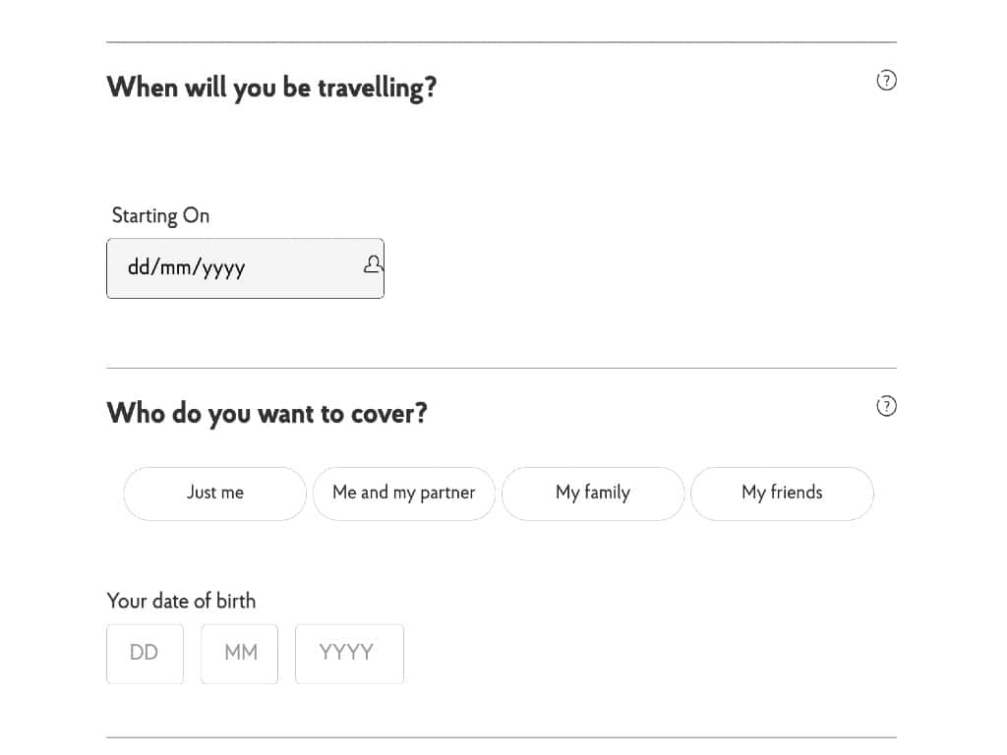This screenshot has width=1007, height=755.
Task: Open help for travelling dates question
Action: (886, 81)
